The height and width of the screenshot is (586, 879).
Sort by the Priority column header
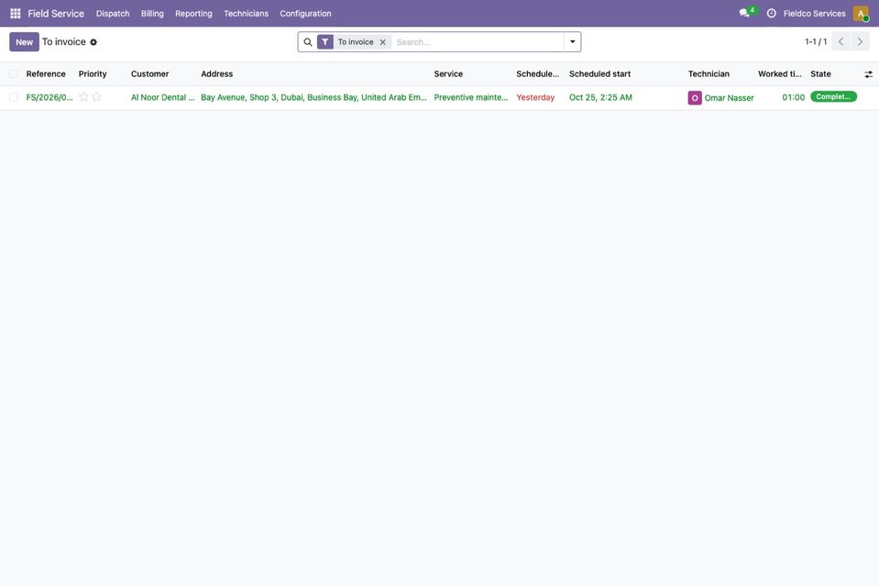(93, 74)
